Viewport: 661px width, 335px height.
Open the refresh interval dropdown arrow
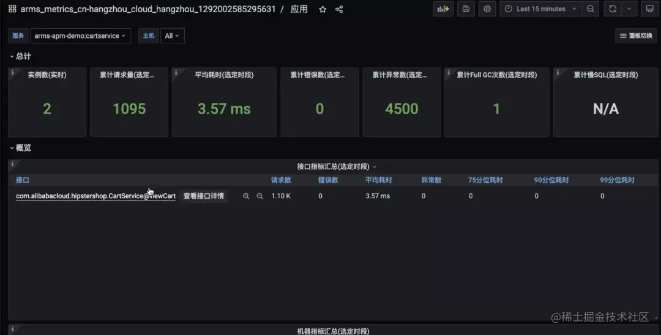[x=629, y=9]
